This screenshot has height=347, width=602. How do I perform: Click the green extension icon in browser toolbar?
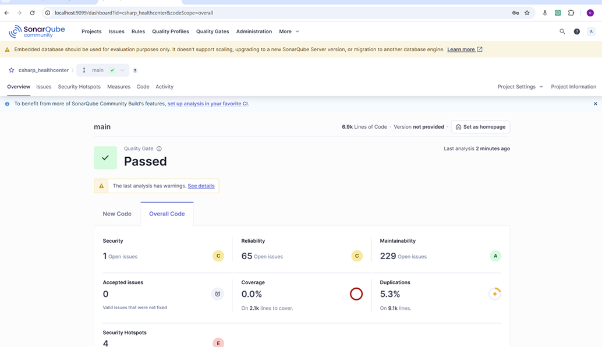pyautogui.click(x=558, y=13)
